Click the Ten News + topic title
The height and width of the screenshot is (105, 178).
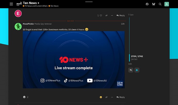coord(31,3)
